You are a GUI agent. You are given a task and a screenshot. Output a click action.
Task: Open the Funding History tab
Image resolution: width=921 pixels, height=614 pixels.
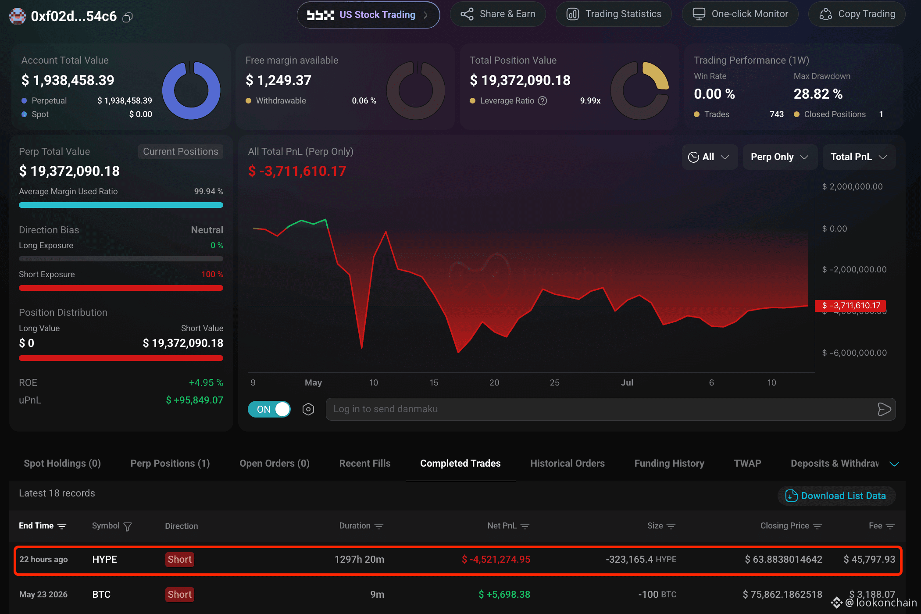[669, 464]
